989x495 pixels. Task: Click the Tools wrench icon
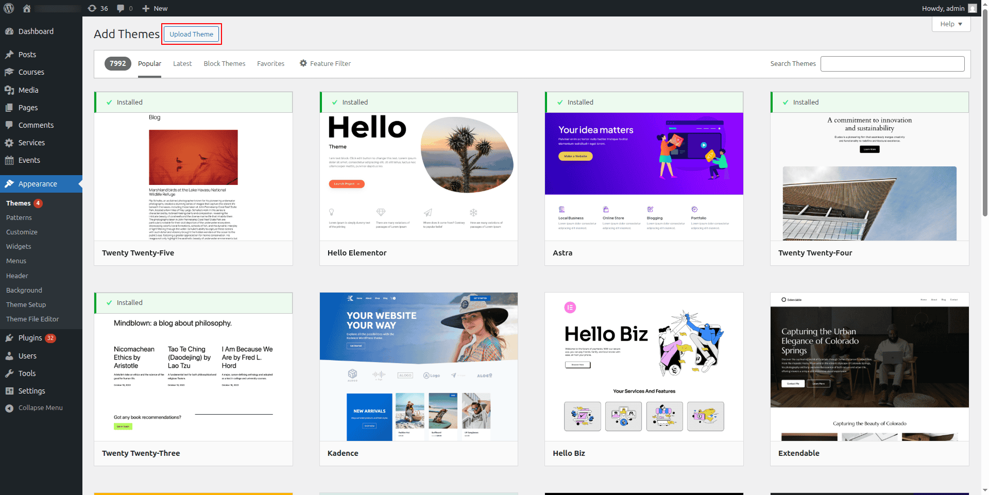9,373
